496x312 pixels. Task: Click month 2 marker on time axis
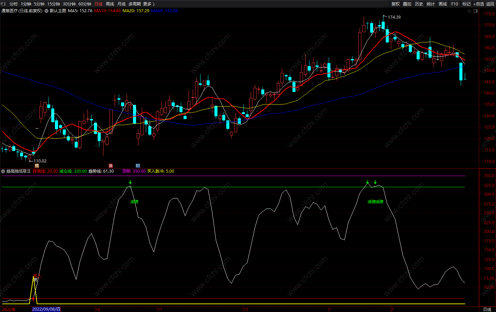click(392, 309)
